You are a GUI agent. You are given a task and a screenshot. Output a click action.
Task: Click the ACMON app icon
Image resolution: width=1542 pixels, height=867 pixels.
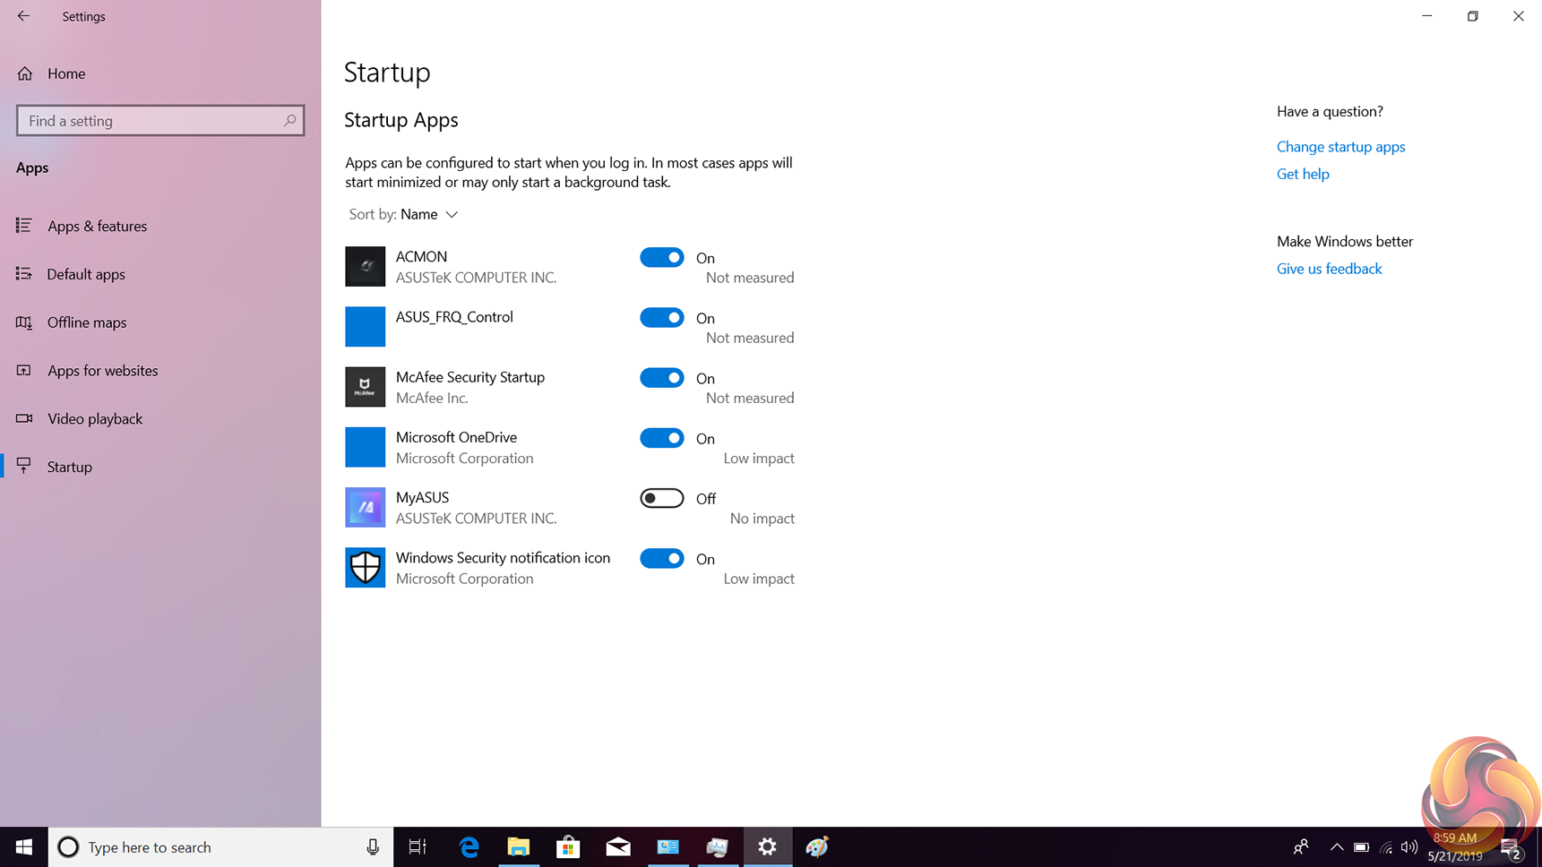point(366,267)
